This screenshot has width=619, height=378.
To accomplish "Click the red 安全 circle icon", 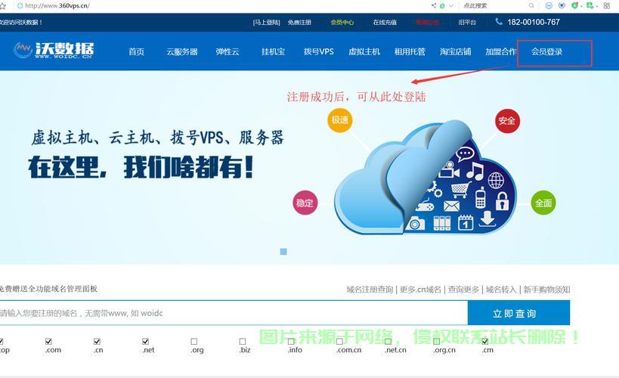I will 507,121.
